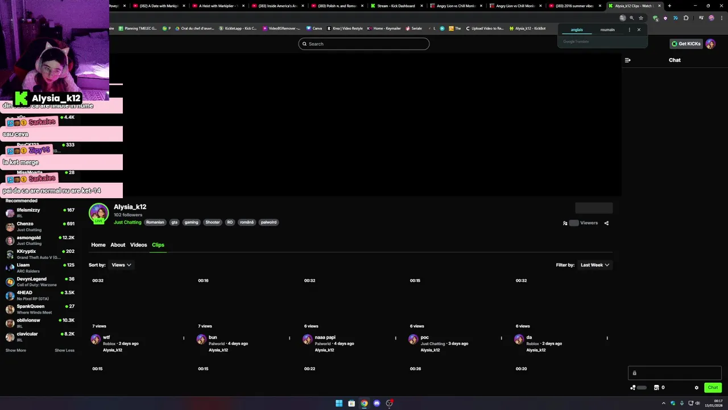Open options menu for clip poc
Screen dimensions: 728x410
point(501,338)
